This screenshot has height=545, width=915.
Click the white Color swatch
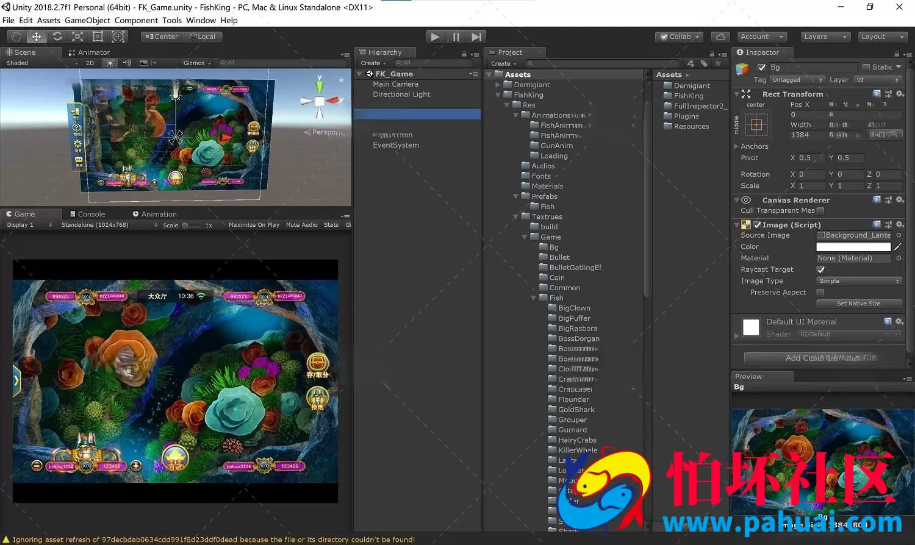[853, 247]
